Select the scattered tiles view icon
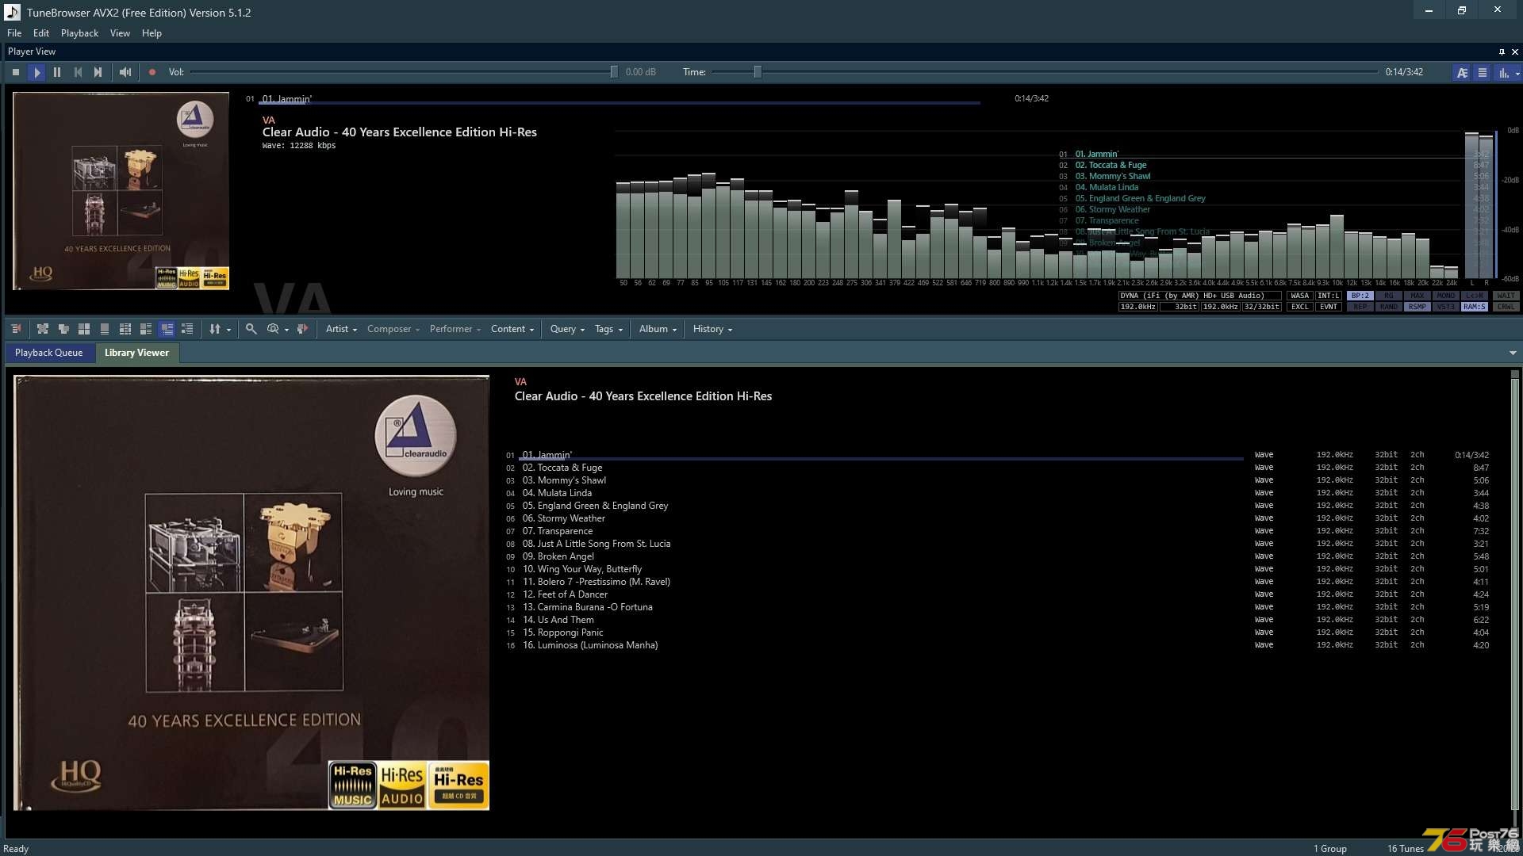1523x856 pixels. click(43, 329)
